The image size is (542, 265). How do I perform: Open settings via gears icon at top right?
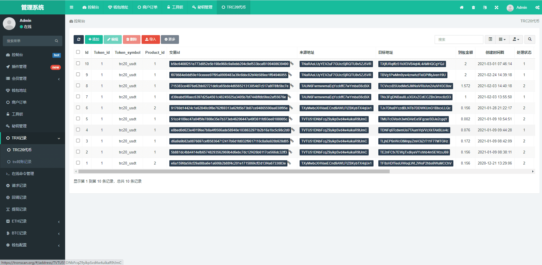coord(537,7)
